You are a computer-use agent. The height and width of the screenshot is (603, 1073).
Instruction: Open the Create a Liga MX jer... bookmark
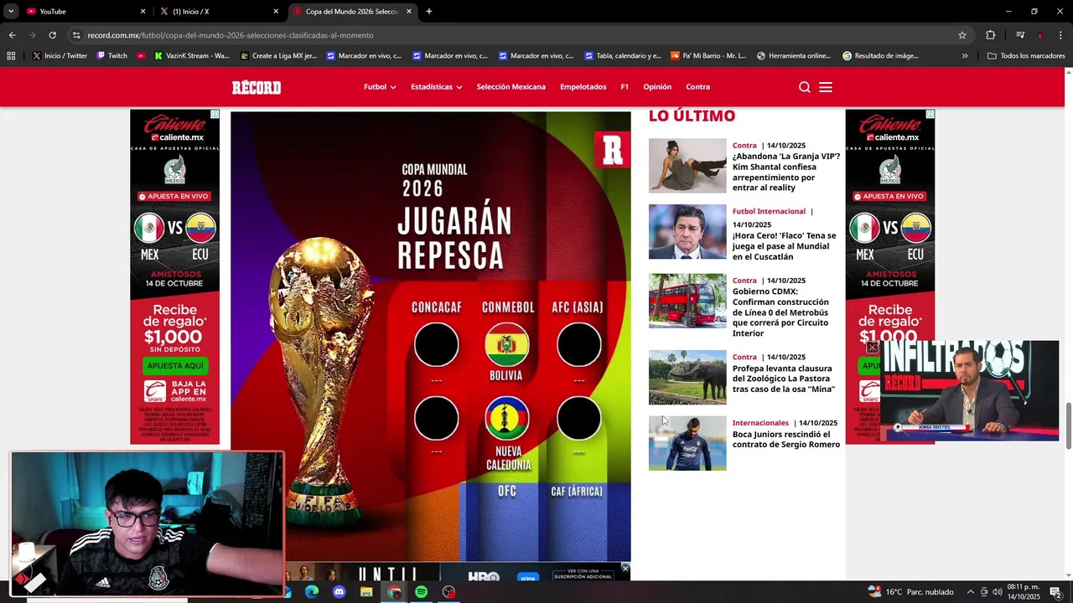pos(278,56)
